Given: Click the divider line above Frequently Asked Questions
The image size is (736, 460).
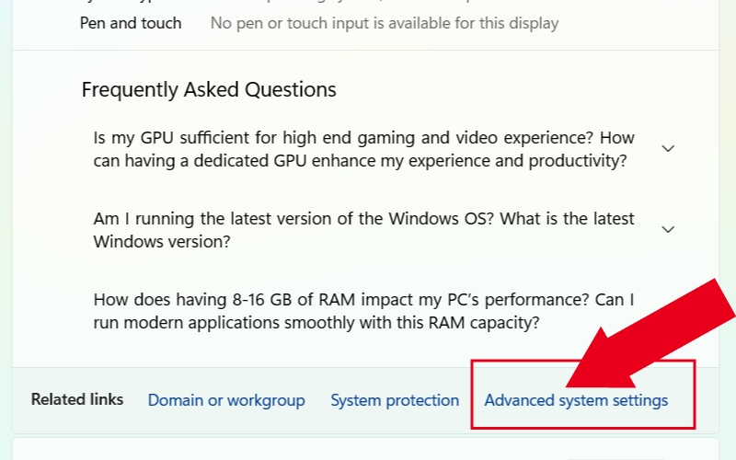Looking at the screenshot, I should 368,50.
